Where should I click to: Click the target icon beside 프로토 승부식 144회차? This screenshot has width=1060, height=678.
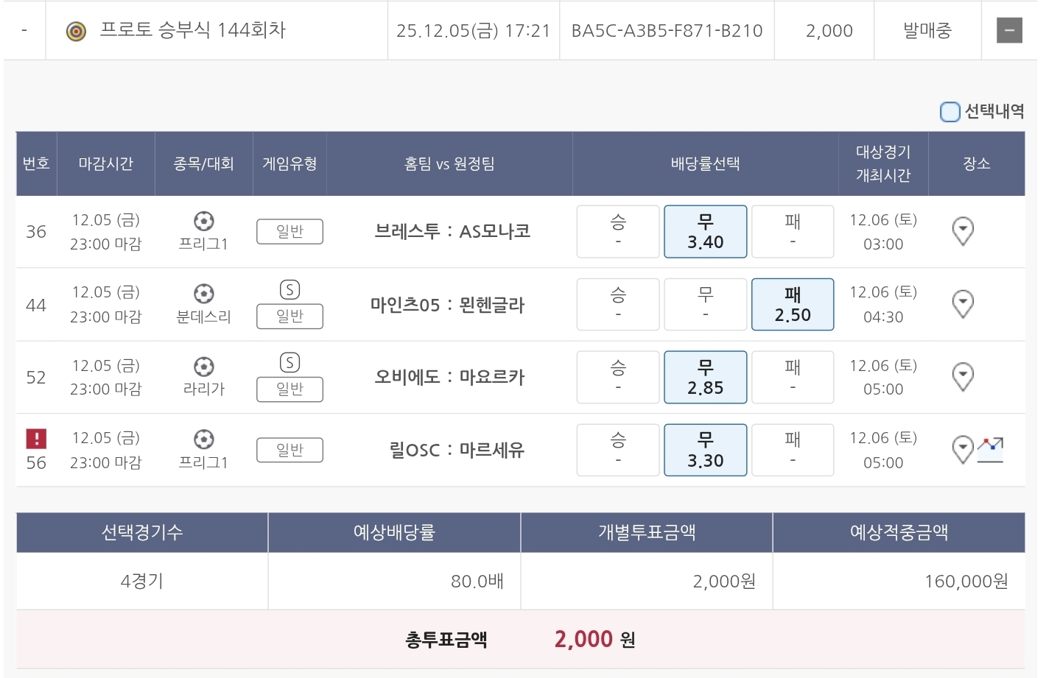(x=76, y=31)
